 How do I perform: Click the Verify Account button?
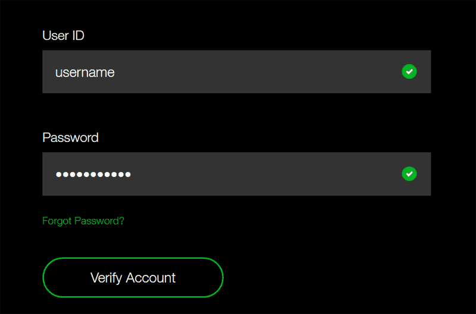133,277
